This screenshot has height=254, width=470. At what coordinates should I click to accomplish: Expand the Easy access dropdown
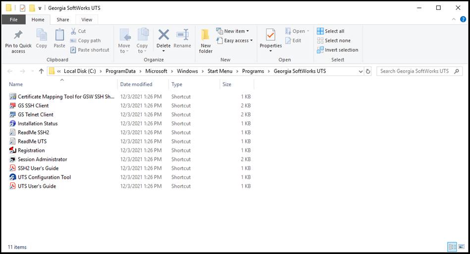click(x=251, y=41)
